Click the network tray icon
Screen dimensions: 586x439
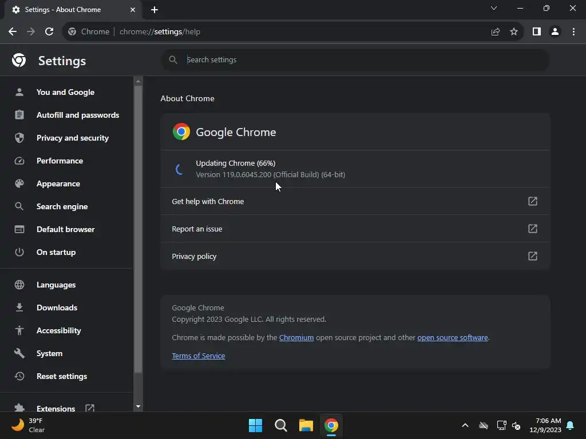pos(501,425)
